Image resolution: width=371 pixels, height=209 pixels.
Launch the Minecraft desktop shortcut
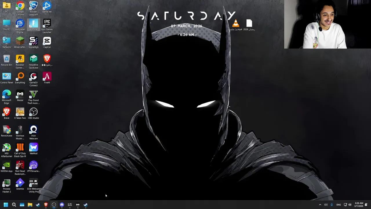click(20, 43)
